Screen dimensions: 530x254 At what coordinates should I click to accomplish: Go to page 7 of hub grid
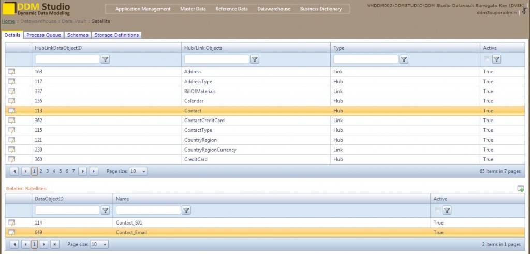(x=73, y=171)
